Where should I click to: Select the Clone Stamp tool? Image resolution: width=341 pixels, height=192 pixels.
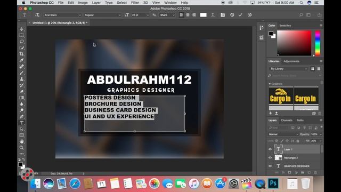tap(21, 79)
